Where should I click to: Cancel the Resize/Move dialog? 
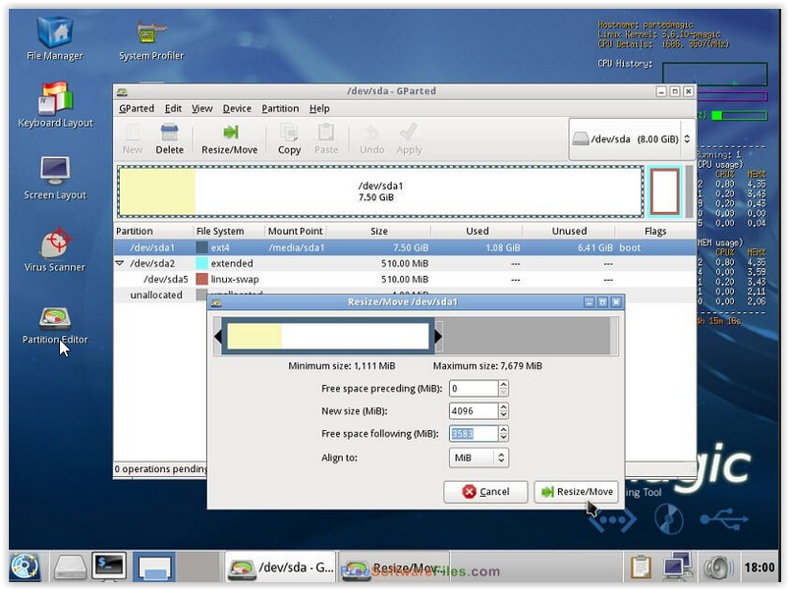[x=485, y=492]
